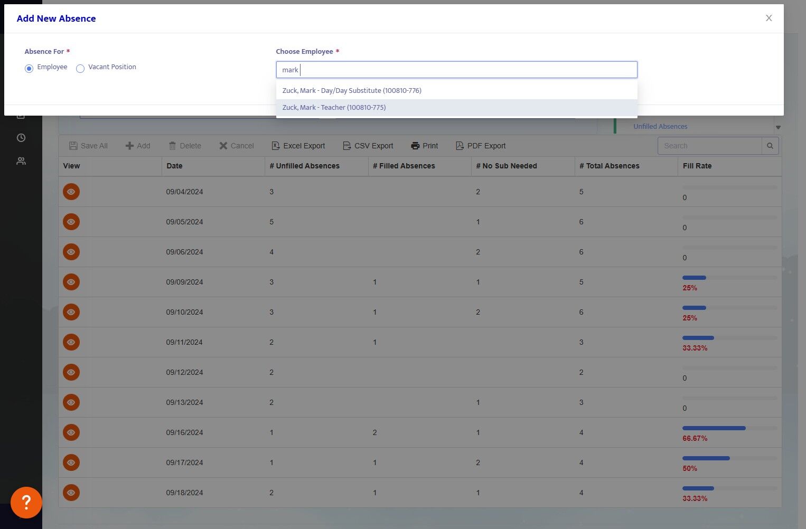This screenshot has width=806, height=529.
Task: Sort by # No Sub Needed header
Action: point(523,166)
